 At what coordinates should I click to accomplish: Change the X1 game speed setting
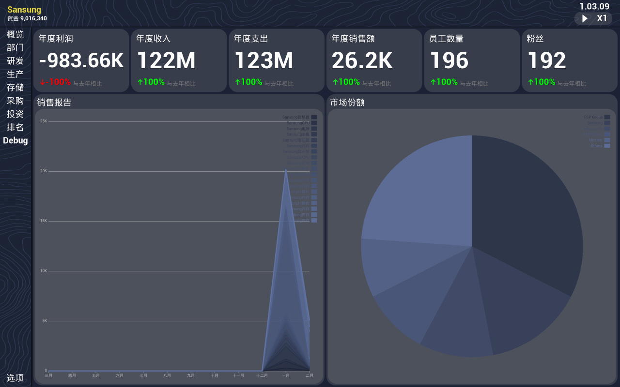(x=602, y=18)
